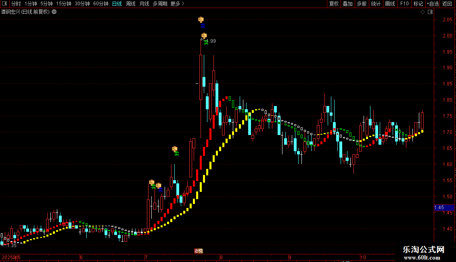Expand the 更多 periods menu
The height and width of the screenshot is (262, 456).
point(177,4)
